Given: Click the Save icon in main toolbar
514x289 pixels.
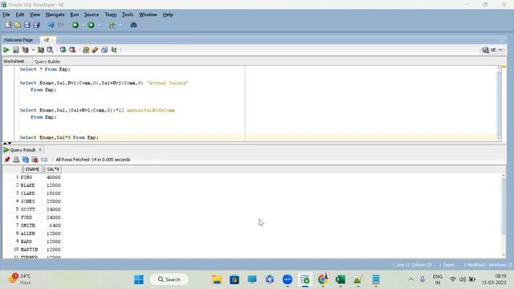Looking at the screenshot, I should (x=27, y=25).
